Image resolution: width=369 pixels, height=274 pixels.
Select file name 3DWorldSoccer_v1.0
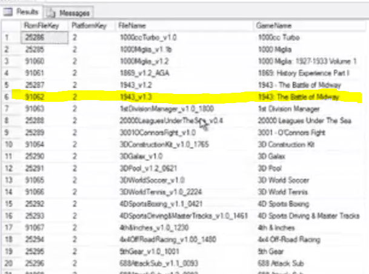[x=152, y=180]
